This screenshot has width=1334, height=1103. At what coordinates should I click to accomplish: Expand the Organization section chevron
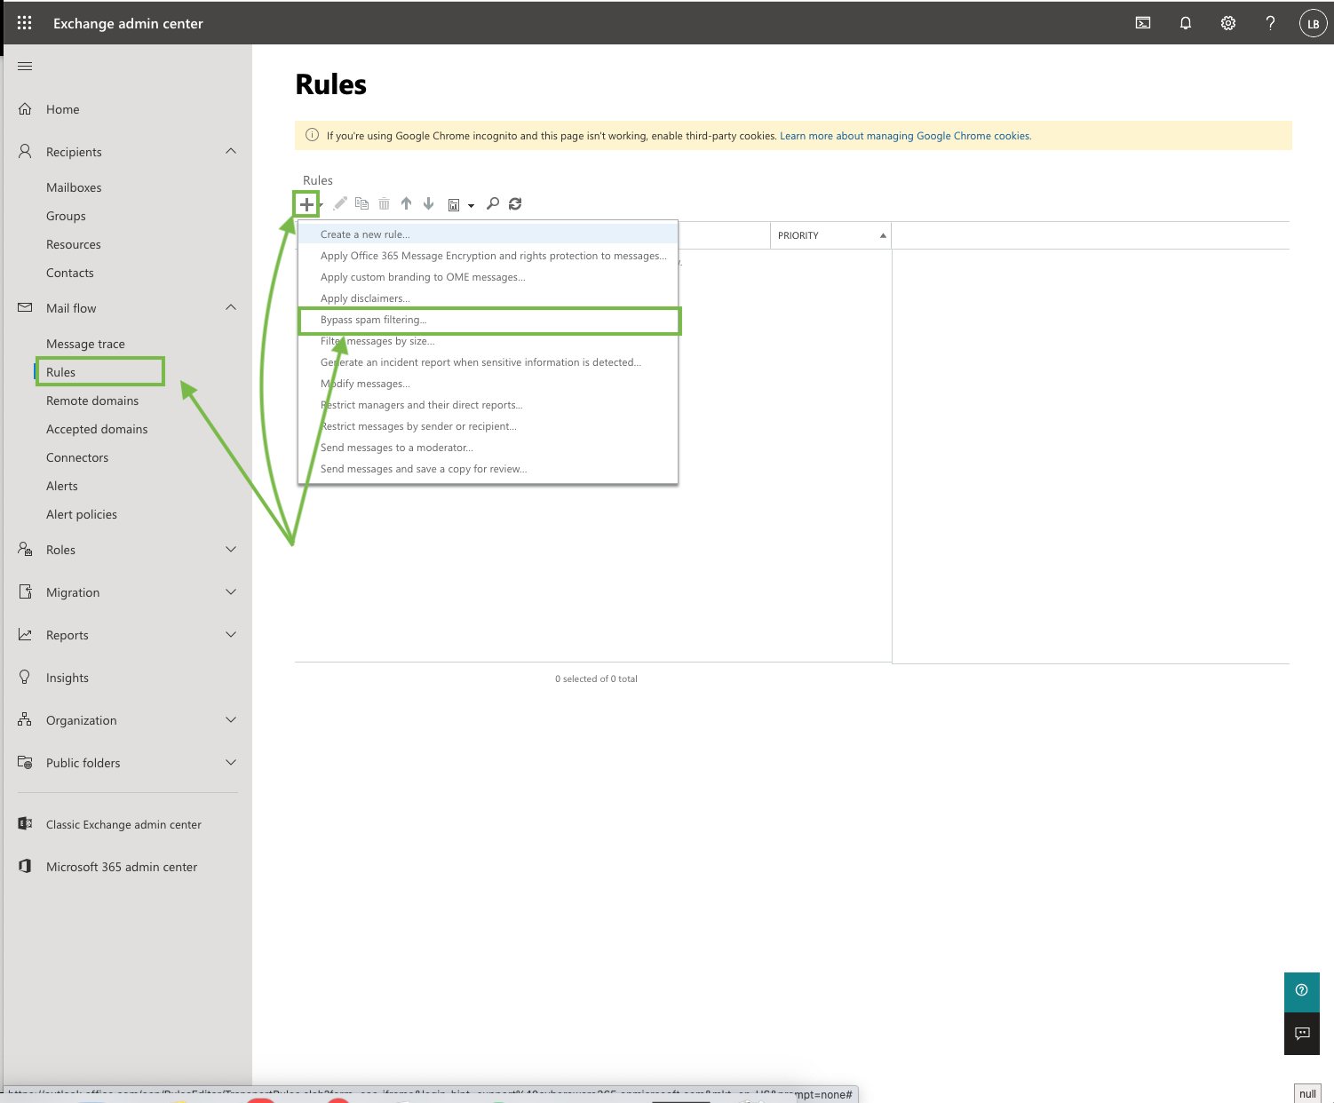(231, 720)
